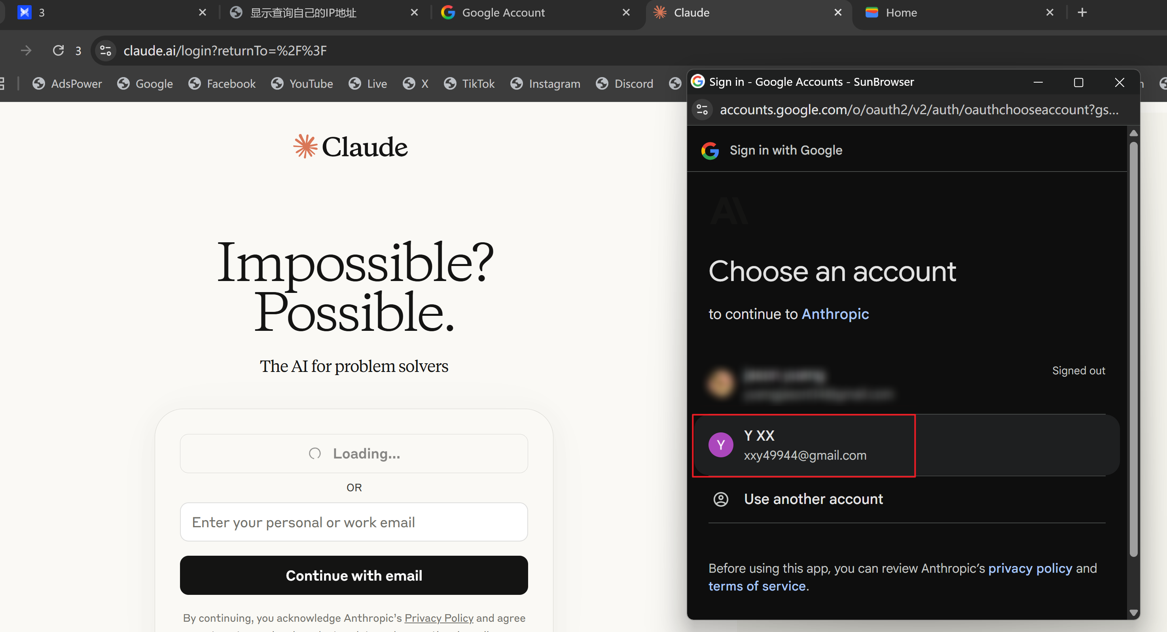Screen dimensions: 1167x632
Task: Maximize the Google Sign in popup window
Action: click(1079, 82)
